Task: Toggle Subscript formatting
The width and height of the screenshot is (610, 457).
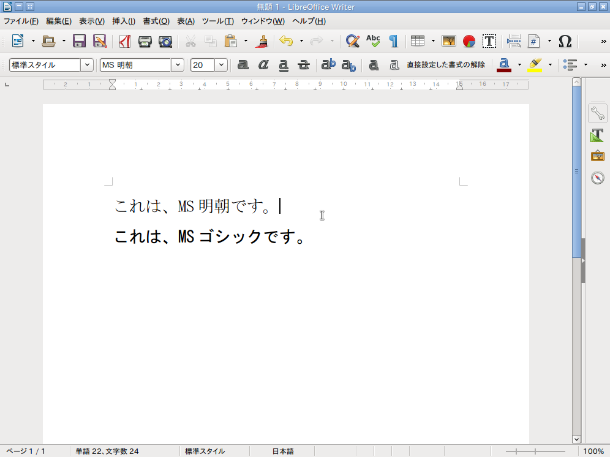Action: coord(348,66)
